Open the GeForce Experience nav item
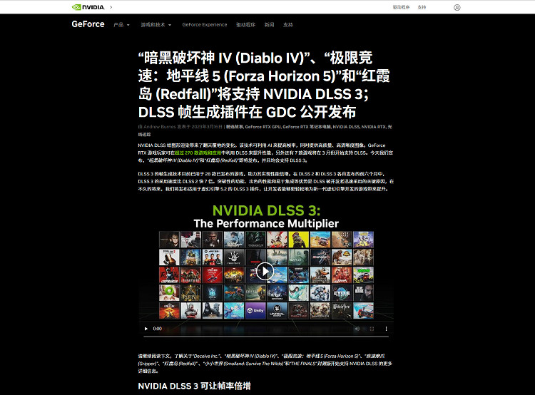535x395 pixels. click(x=204, y=24)
